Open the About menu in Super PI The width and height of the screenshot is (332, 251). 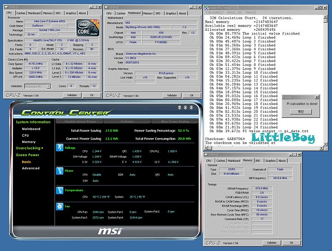234,12
